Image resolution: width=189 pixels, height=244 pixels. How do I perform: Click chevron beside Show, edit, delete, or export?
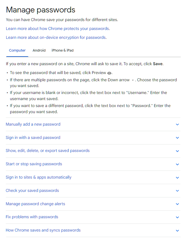(177, 151)
